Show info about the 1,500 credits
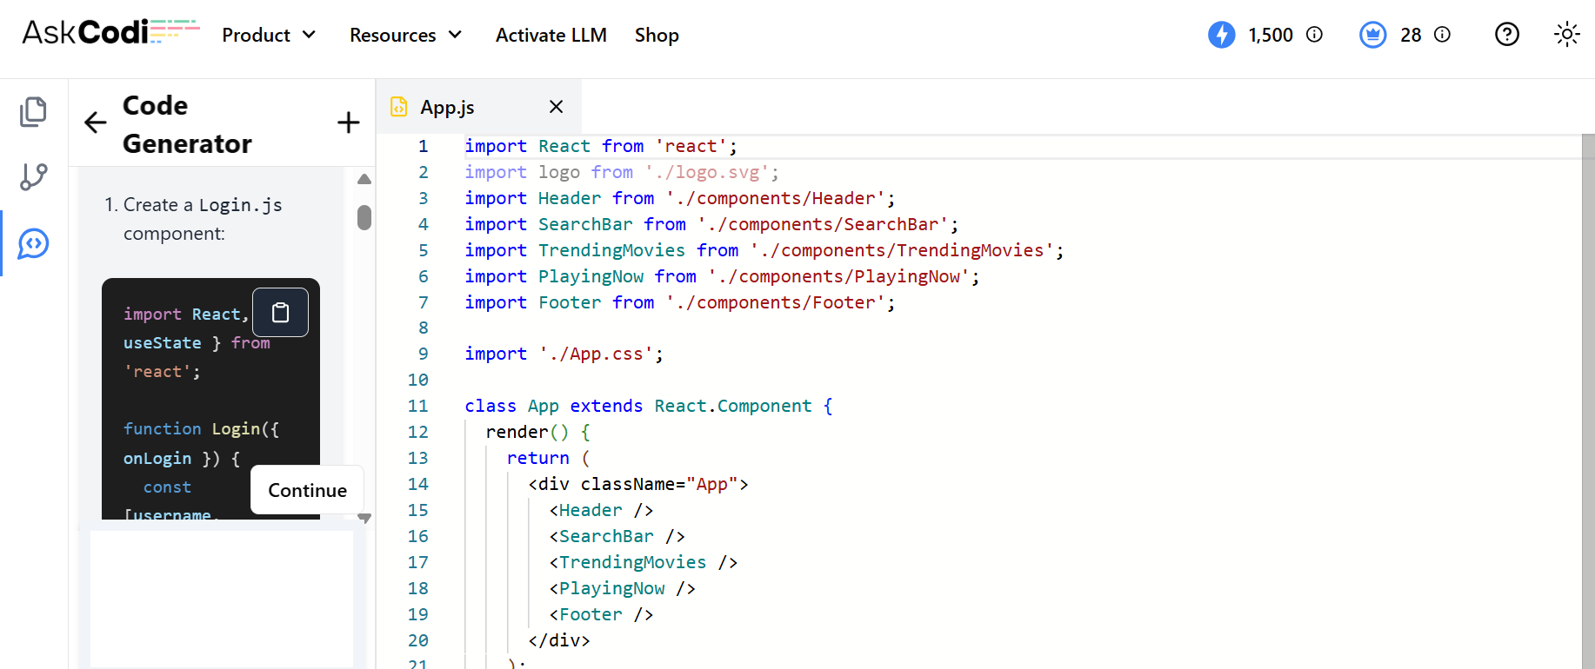Image resolution: width=1595 pixels, height=669 pixels. point(1315,35)
